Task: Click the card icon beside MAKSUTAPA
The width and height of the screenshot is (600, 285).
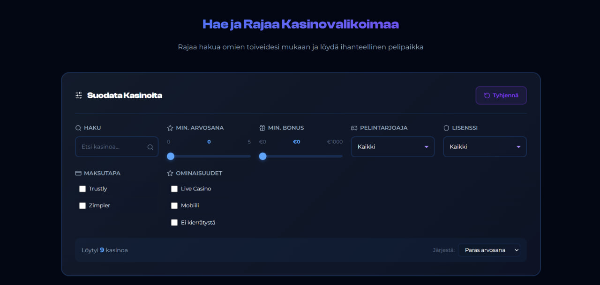Action: point(78,173)
